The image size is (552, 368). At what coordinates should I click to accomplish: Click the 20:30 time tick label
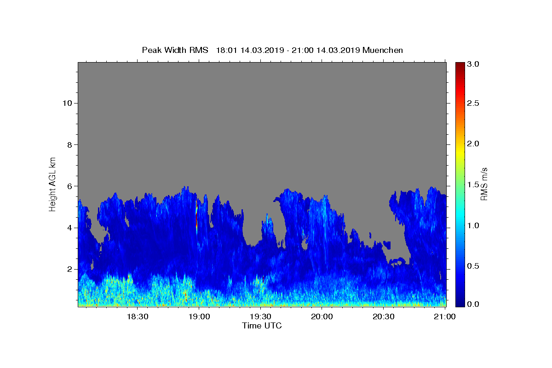click(383, 316)
